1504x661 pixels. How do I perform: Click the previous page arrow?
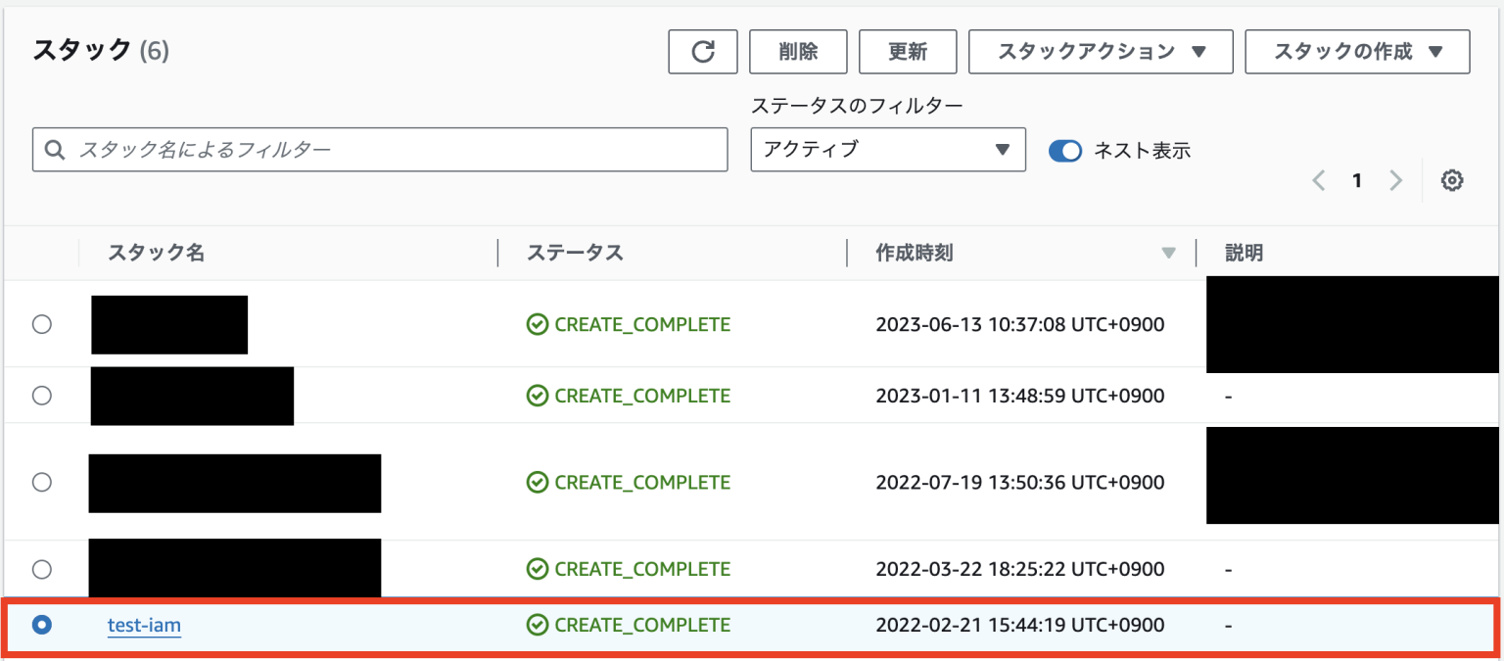(1319, 180)
